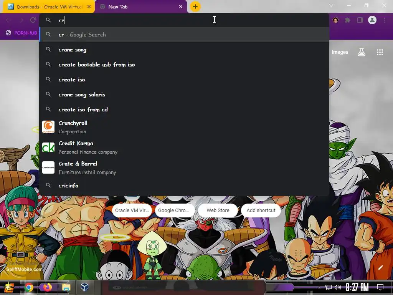Switch to Downloads Oracle VM VirtualBox tab

(x=49, y=7)
